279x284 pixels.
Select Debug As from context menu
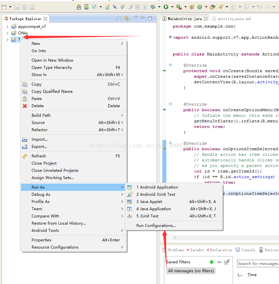coord(73,194)
